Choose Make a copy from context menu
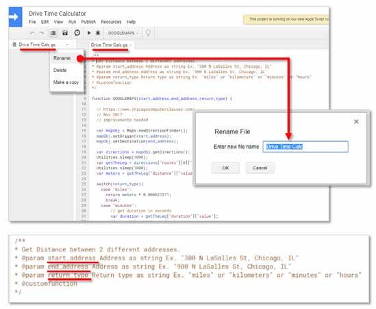The width and height of the screenshot is (376, 309). click(x=66, y=82)
